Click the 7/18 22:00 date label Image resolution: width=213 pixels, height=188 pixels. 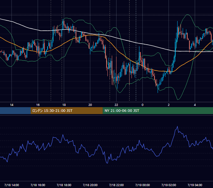[x=117, y=185]
